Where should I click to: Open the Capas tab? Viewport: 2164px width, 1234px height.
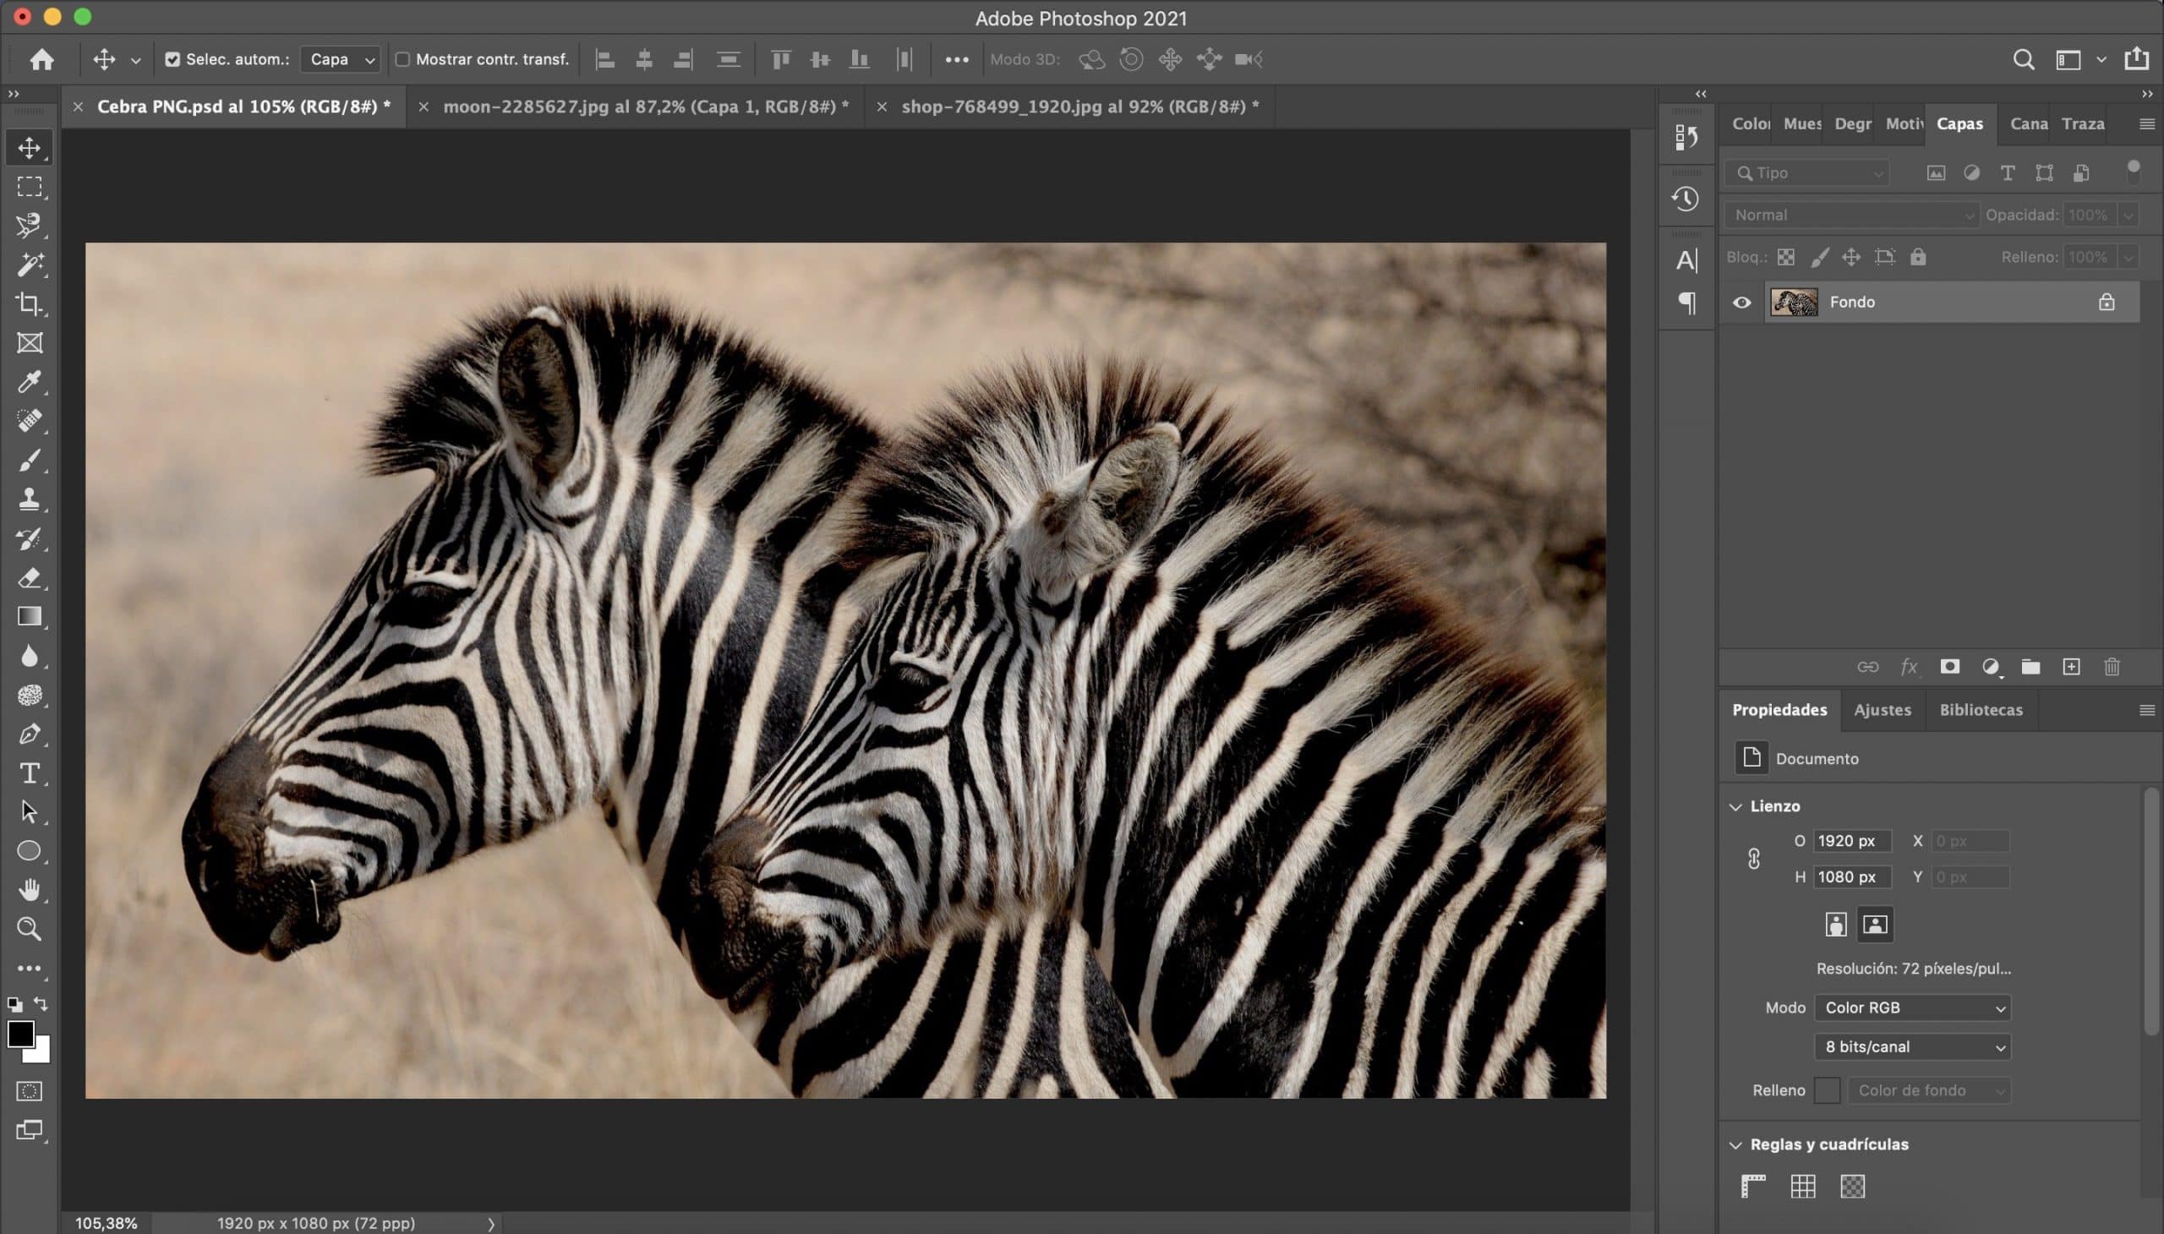(1959, 122)
